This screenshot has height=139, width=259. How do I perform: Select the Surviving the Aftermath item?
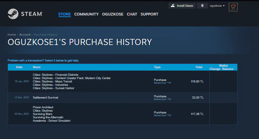pyautogui.click(x=48, y=117)
